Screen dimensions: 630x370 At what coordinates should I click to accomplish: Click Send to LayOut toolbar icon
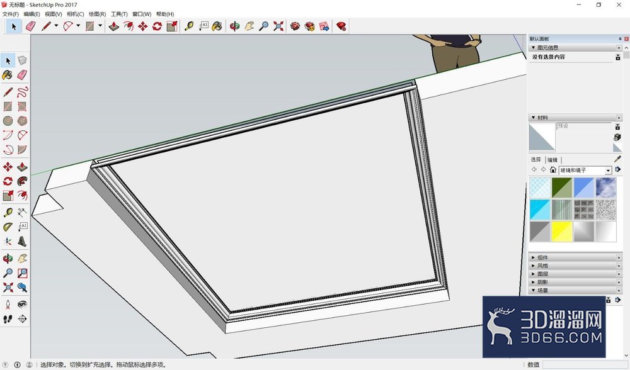coord(324,26)
